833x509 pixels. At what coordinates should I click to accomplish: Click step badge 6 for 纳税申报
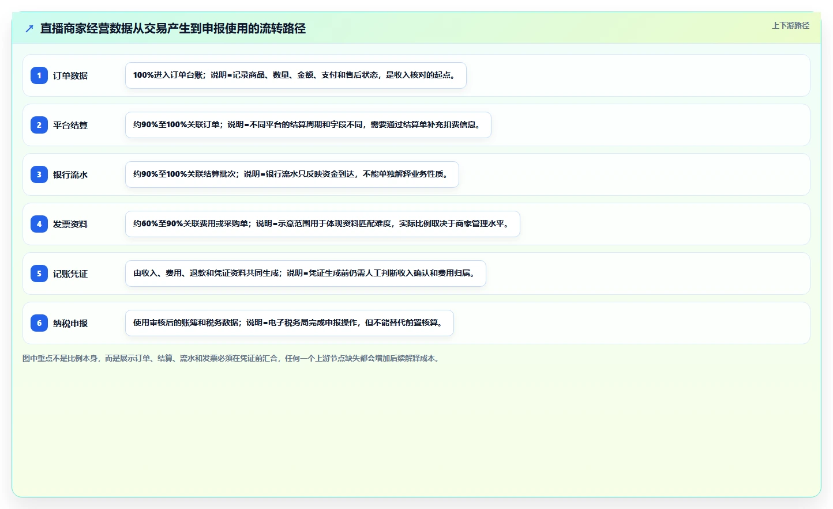click(x=39, y=323)
